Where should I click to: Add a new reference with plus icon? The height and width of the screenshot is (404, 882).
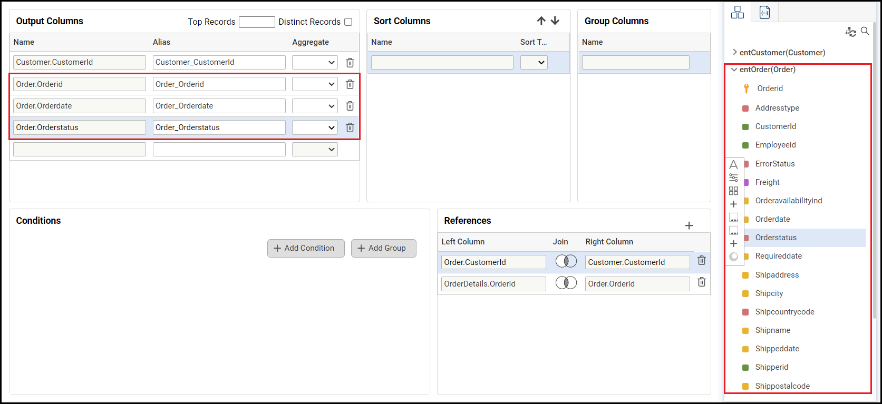(x=689, y=225)
